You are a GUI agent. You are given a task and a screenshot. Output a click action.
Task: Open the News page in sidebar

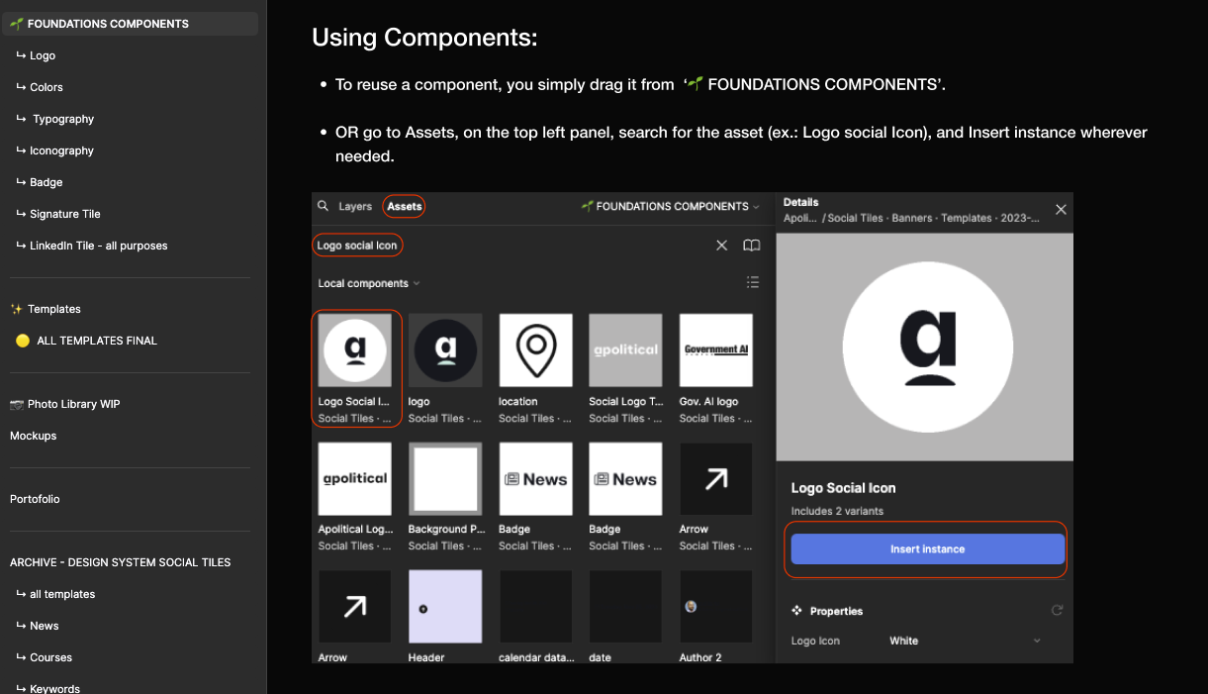click(x=45, y=626)
